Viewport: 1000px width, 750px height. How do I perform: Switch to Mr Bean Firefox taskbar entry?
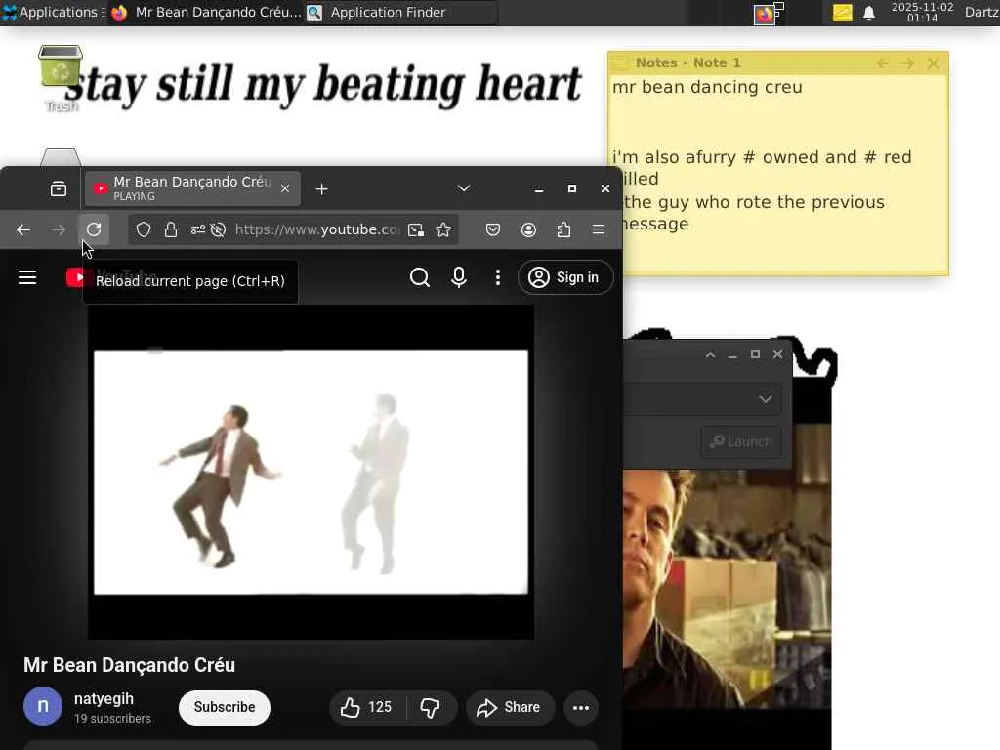(x=206, y=12)
